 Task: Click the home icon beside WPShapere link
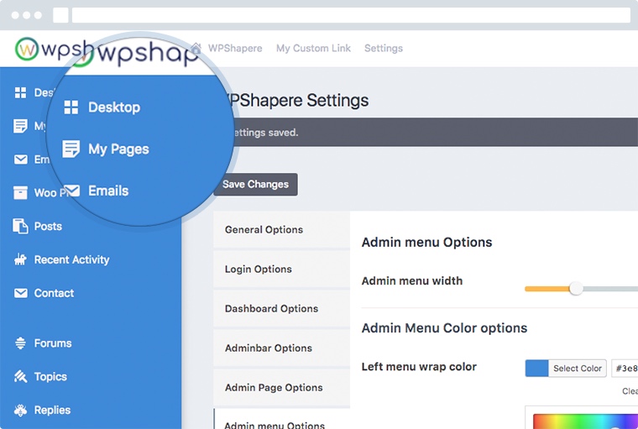tap(196, 48)
